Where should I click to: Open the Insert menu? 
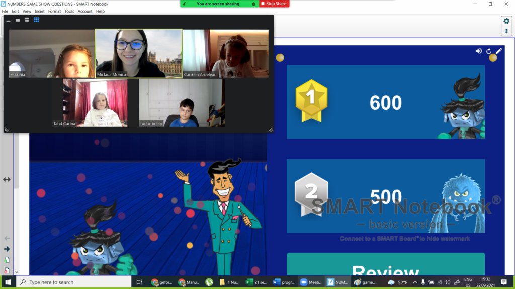pyautogui.click(x=40, y=11)
